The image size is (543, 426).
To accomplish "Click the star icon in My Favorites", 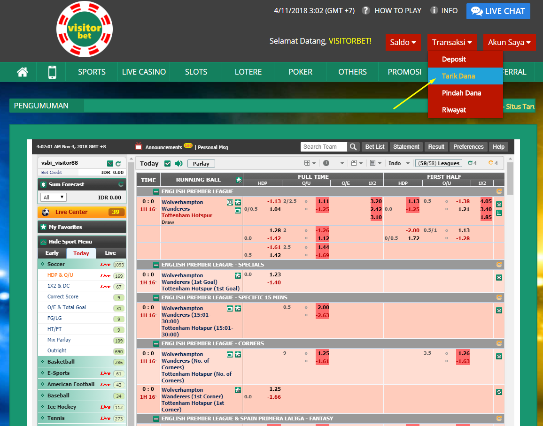I will (43, 227).
